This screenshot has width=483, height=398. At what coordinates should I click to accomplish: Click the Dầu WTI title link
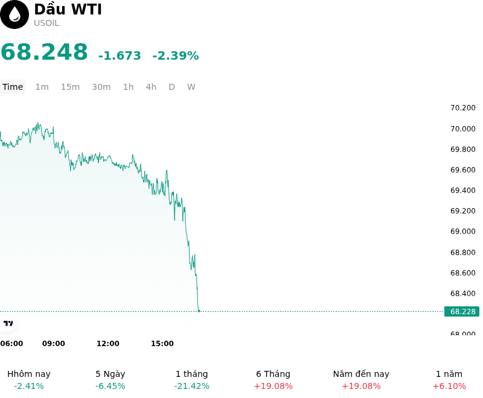[x=68, y=9]
